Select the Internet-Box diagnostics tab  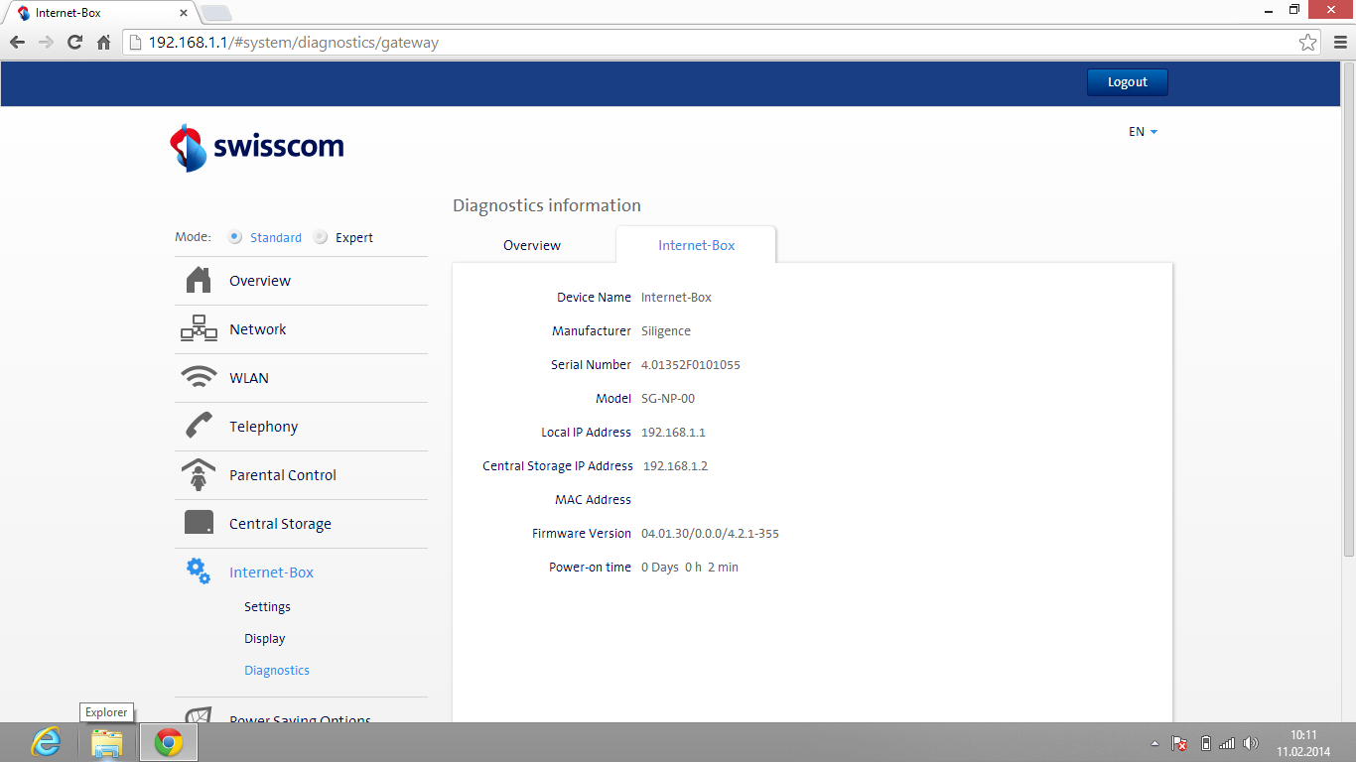click(x=696, y=245)
